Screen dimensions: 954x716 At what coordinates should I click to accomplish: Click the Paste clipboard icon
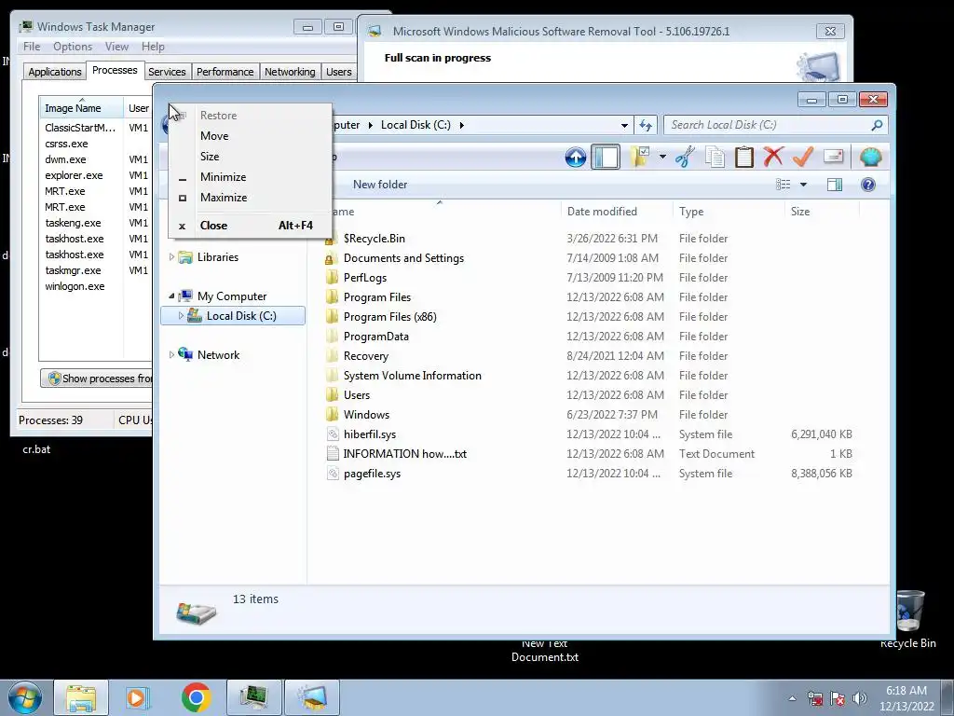click(x=744, y=157)
